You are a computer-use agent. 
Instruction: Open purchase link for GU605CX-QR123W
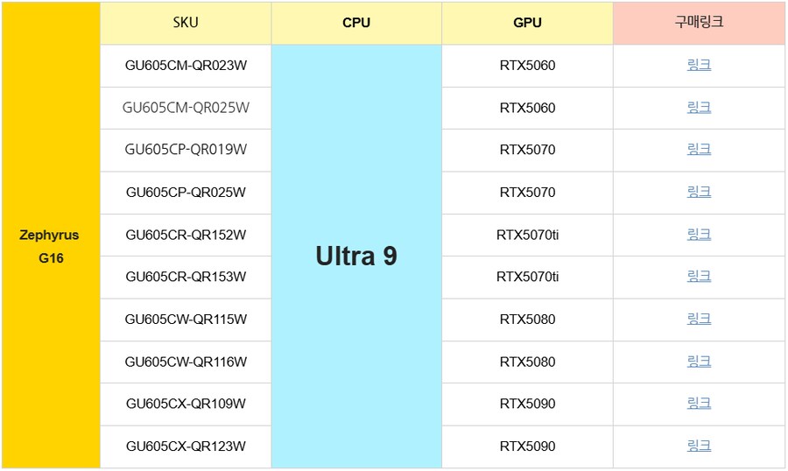point(699,446)
